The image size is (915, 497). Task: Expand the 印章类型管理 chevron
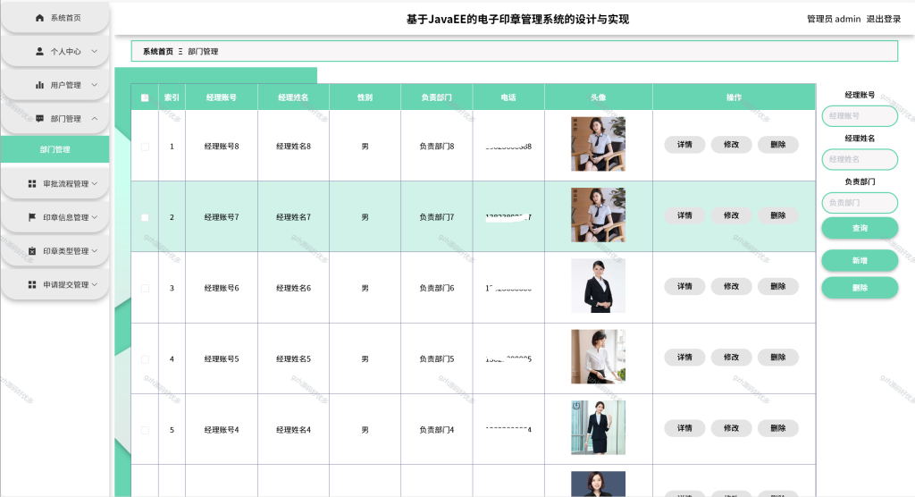95,251
